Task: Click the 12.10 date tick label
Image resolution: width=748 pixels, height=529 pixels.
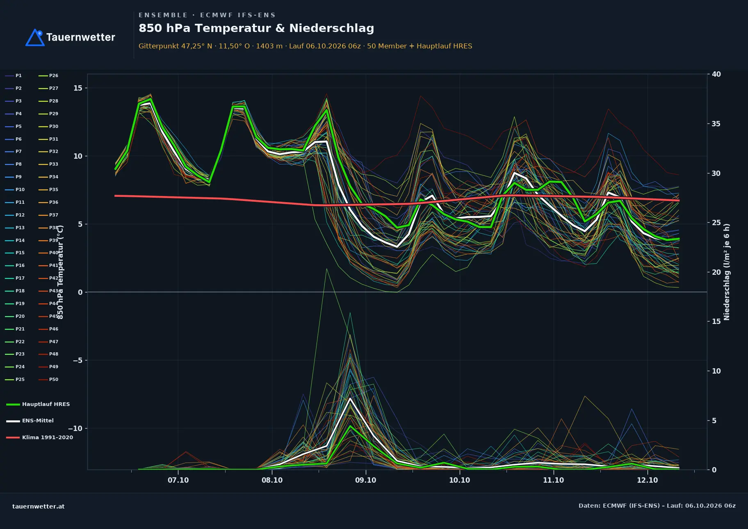Action: pos(648,480)
